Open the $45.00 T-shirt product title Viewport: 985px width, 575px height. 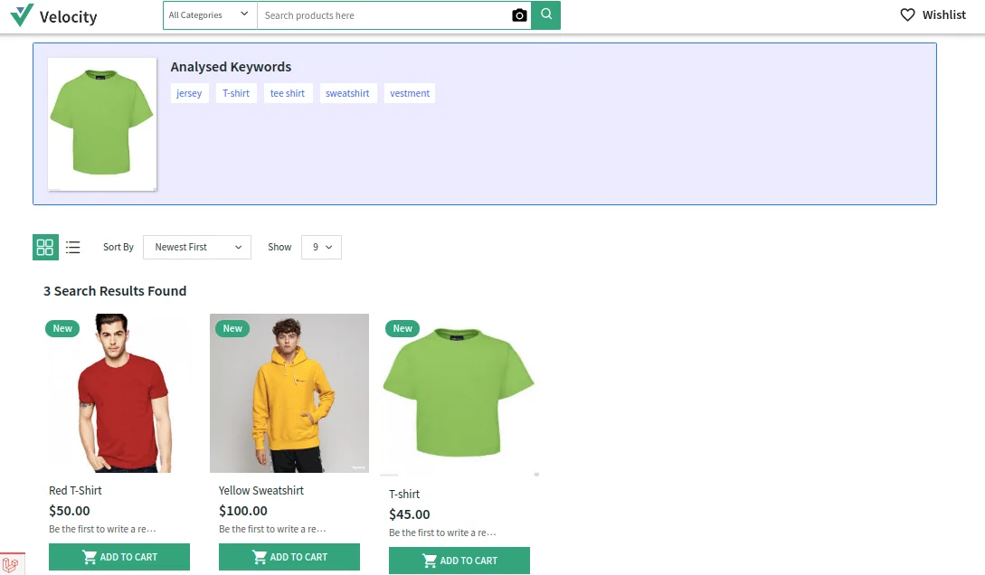(404, 494)
